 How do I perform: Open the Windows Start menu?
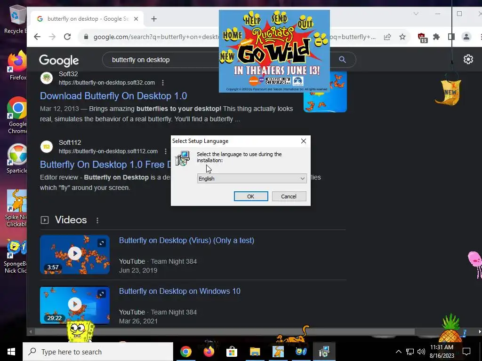[x=11, y=352]
